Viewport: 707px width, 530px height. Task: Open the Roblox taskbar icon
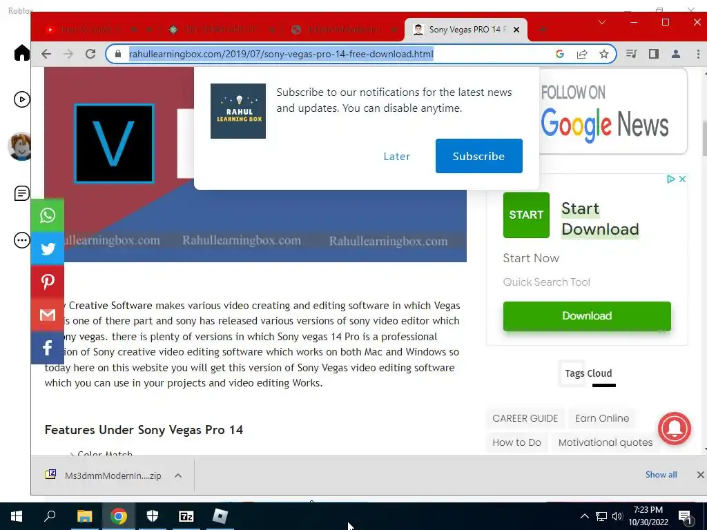click(x=220, y=516)
